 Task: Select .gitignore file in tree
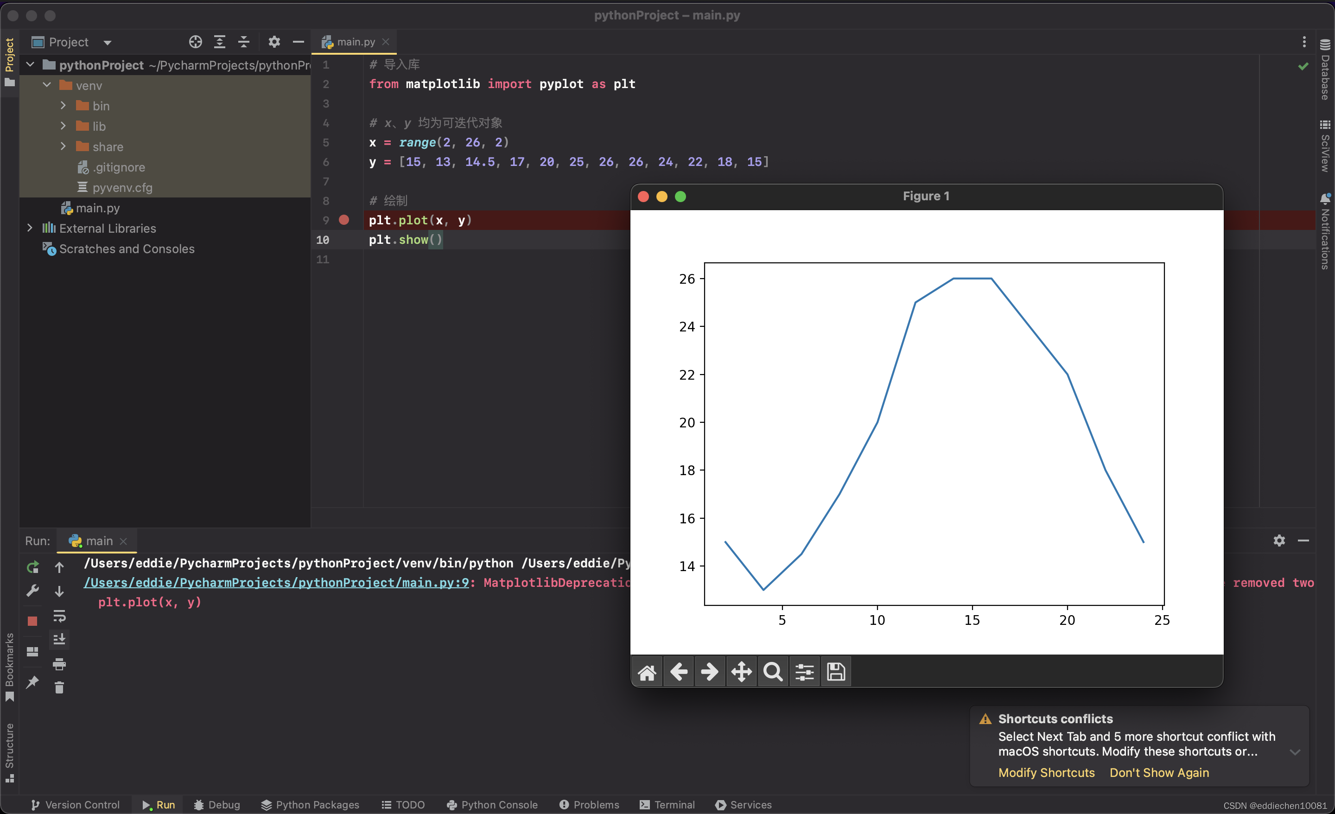pos(118,167)
